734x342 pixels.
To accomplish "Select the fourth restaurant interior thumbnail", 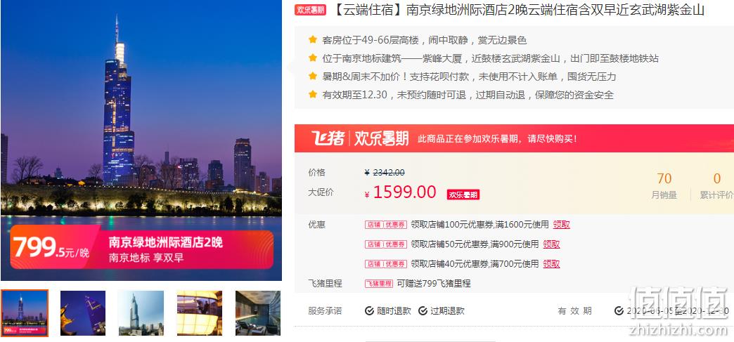I will (200, 313).
